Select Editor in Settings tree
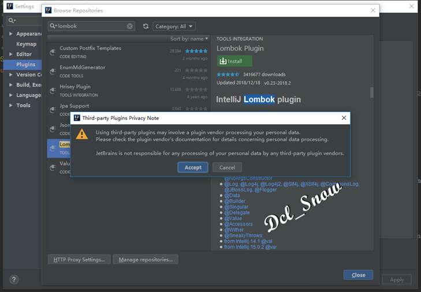 point(24,54)
